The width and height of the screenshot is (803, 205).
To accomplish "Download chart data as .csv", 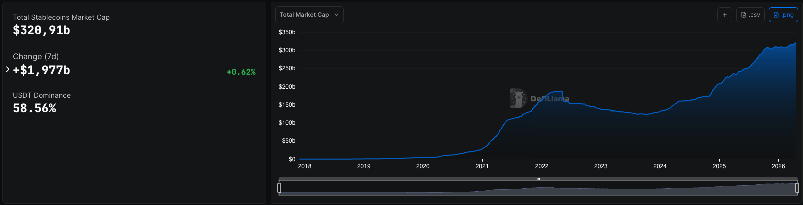I will [750, 15].
